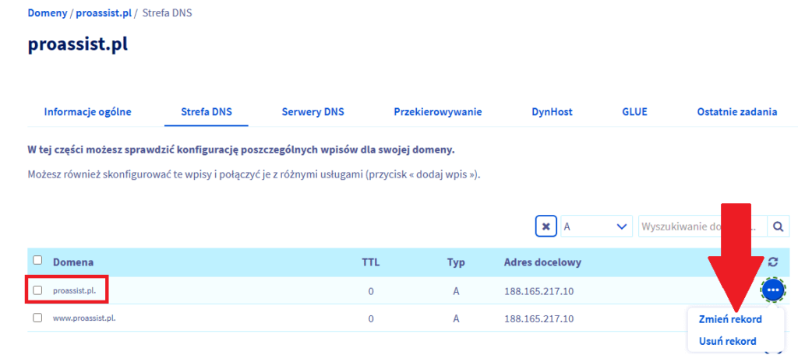The image size is (798, 362).
Task: Check the www.proassist.pl. row checkbox
Action: point(37,318)
